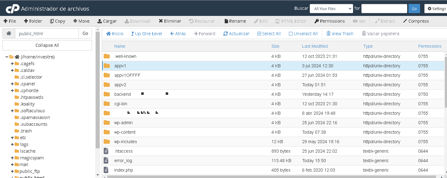Click Unselect All checkbox button
Screen dimensions: 447x178
tap(303, 34)
